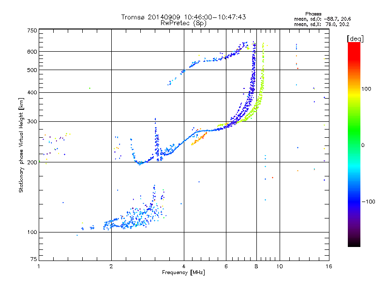Click the plot title 'Tromsø 20140909 10:46:00-10:47:43'
The width and height of the screenshot is (387, 290).
(x=183, y=17)
